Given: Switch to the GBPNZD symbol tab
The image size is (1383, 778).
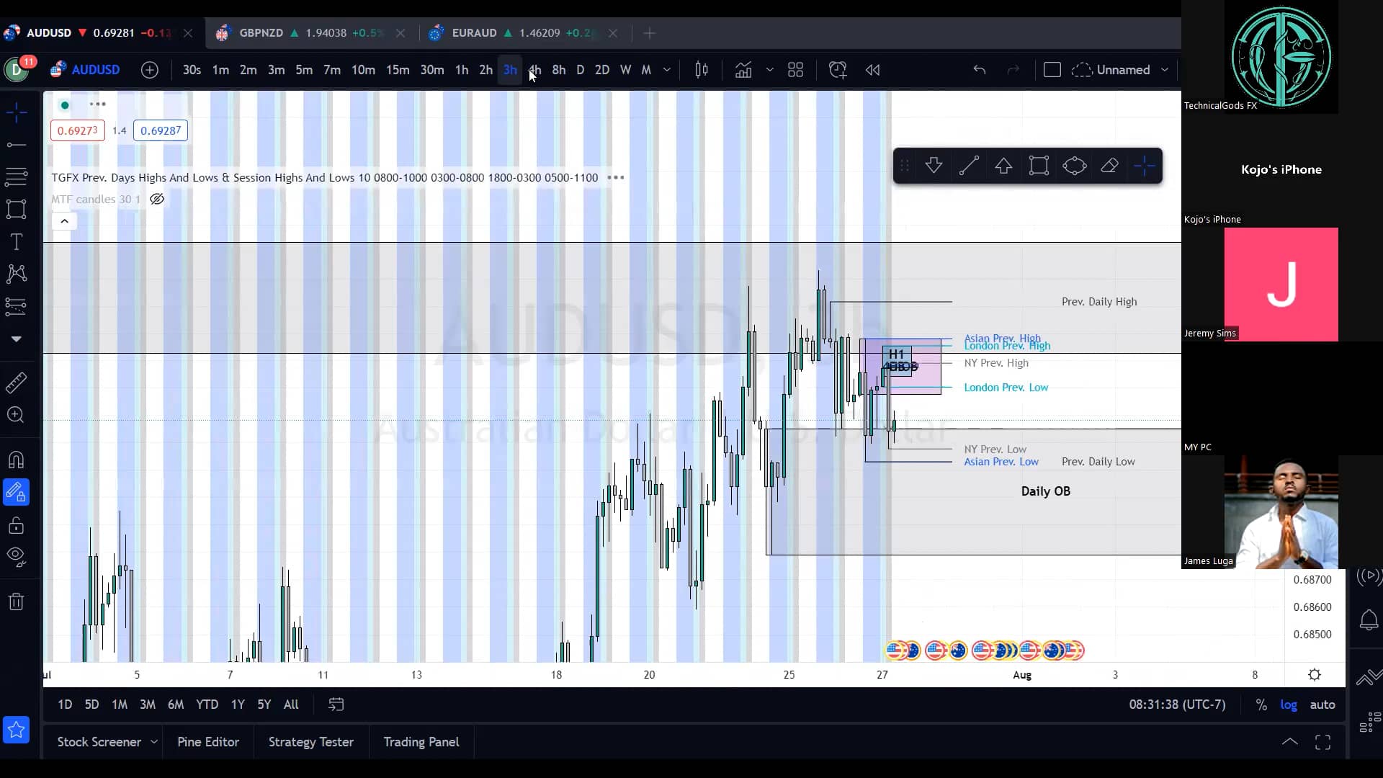Looking at the screenshot, I should click(261, 33).
